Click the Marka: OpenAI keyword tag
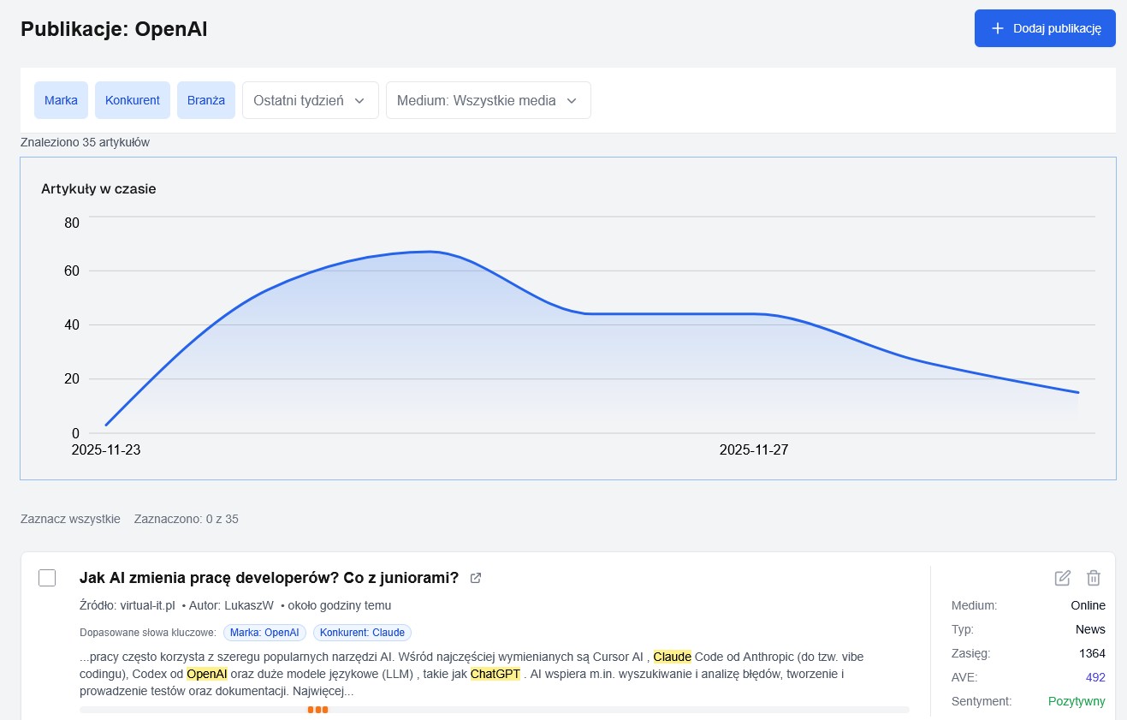The image size is (1127, 720). coord(264,633)
